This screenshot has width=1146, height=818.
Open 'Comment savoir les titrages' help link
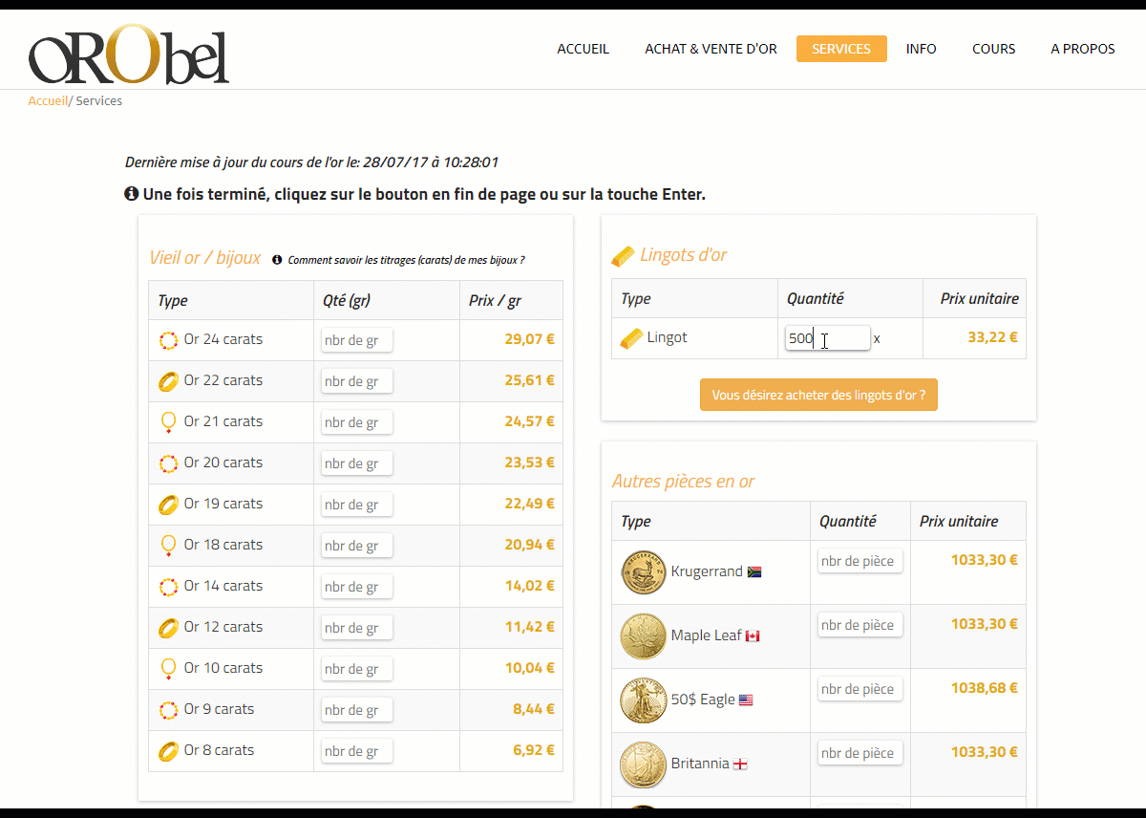406,260
